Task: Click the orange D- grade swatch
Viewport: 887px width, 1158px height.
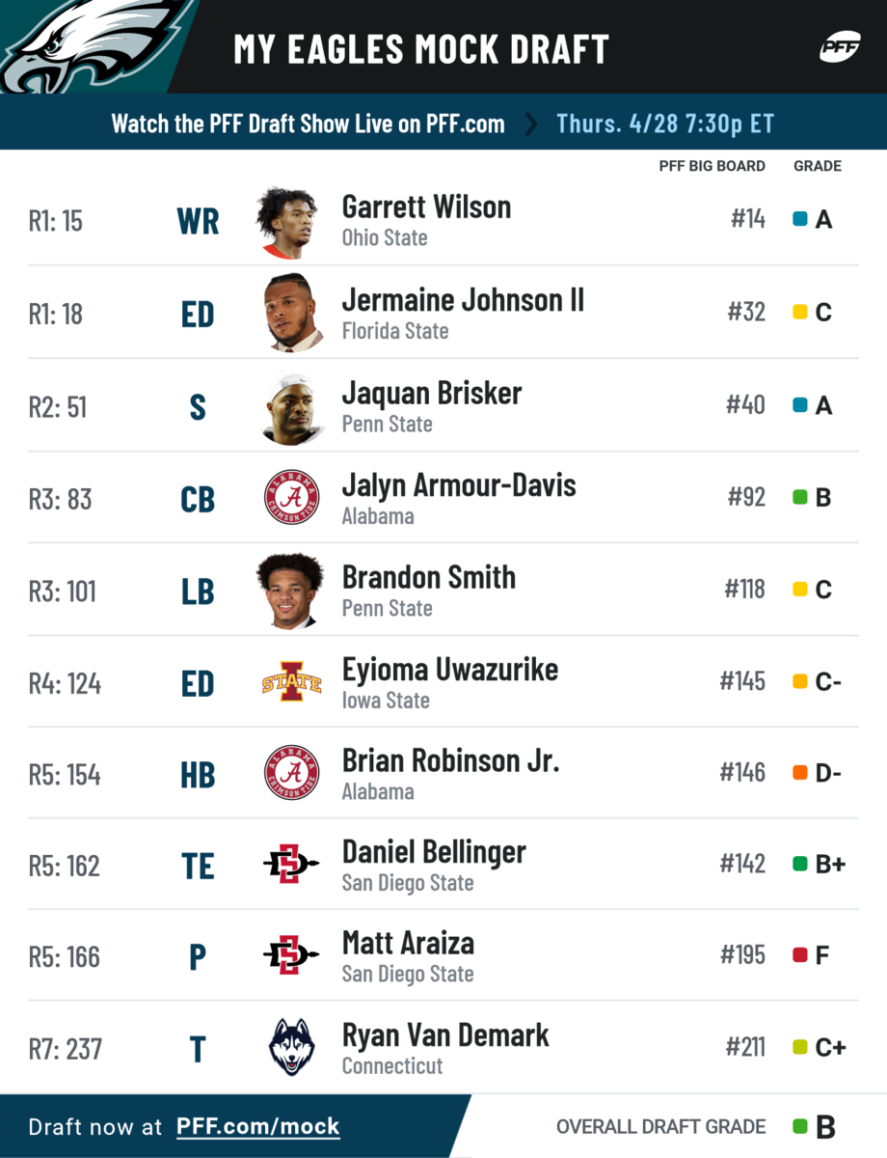Action: pyautogui.click(x=799, y=773)
